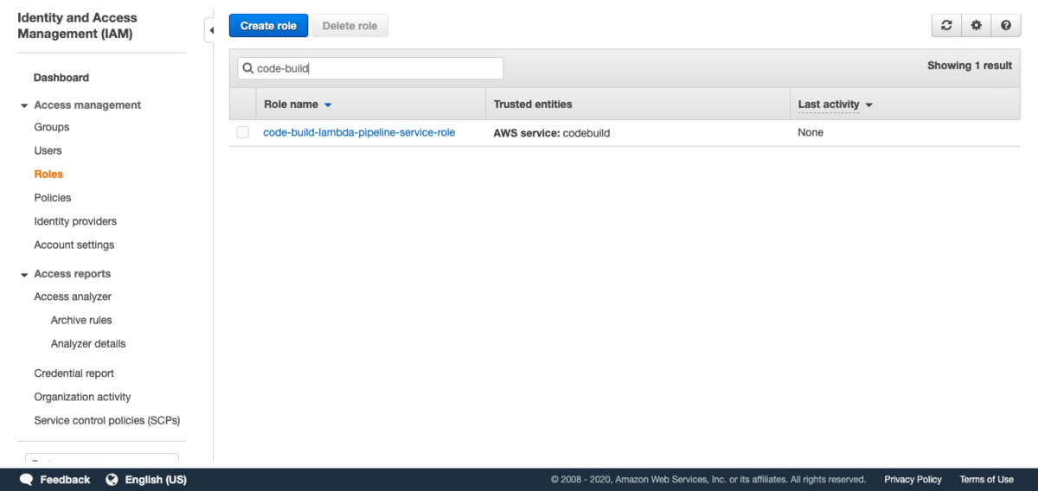Open Organization activity page

(82, 397)
